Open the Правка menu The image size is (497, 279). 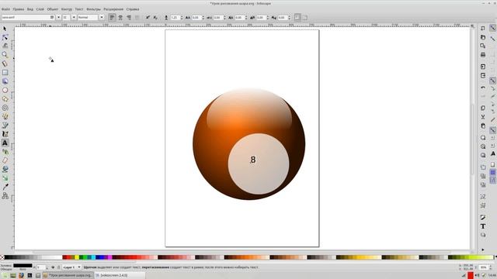[x=19, y=9]
